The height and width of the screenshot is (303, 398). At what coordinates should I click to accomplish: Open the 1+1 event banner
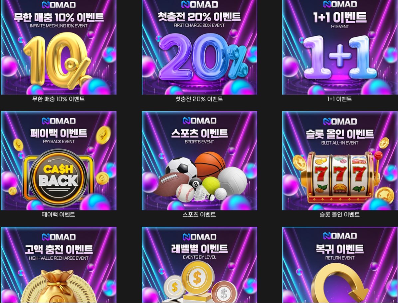[340, 47]
